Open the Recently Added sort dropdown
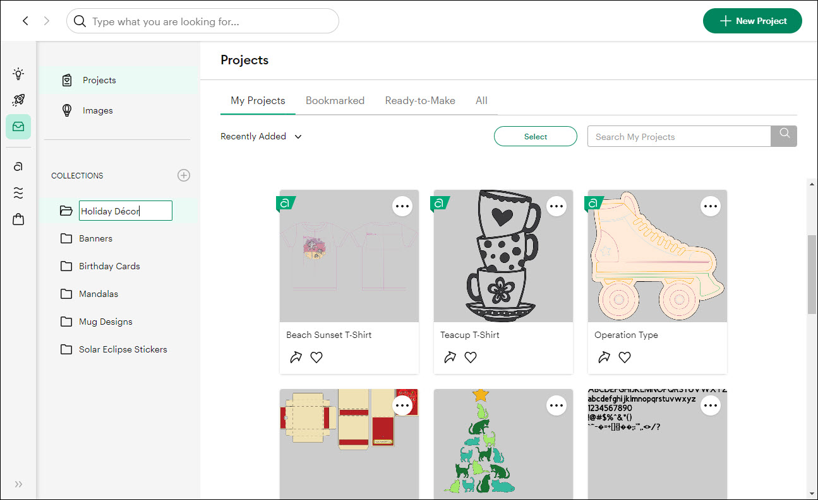The height and width of the screenshot is (500, 818). pyautogui.click(x=261, y=136)
